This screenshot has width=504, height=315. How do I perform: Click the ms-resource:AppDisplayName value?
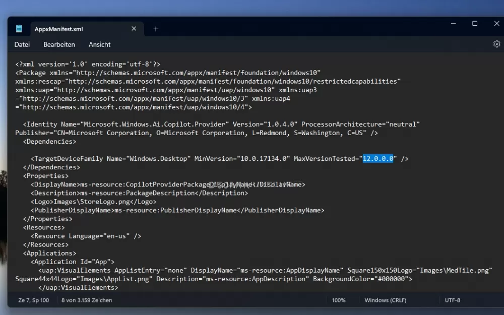290,270
